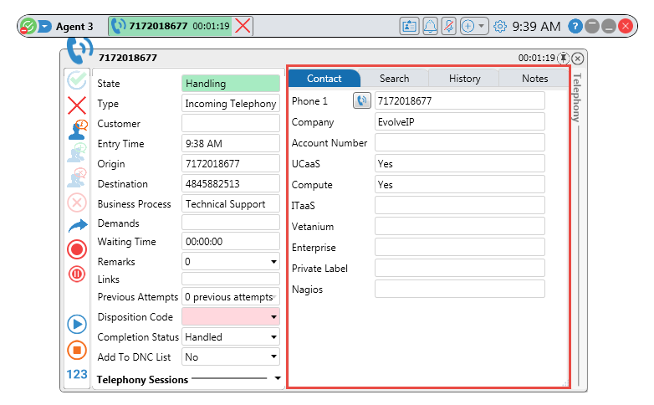Image resolution: width=654 pixels, height=405 pixels.
Task: Start call recording with red record button
Action: (77, 249)
